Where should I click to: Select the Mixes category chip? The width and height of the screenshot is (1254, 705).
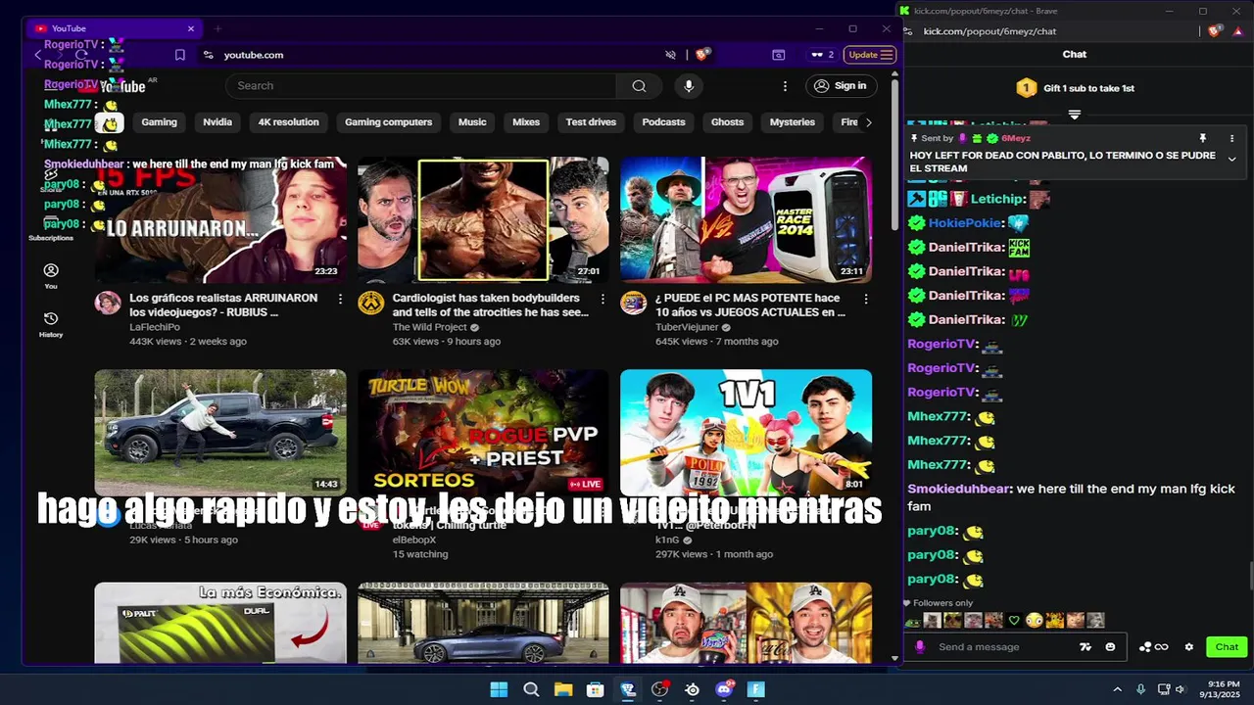[526, 122]
